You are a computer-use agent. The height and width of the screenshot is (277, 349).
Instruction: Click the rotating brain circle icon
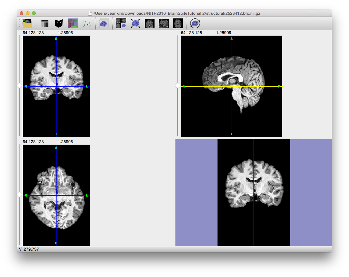click(x=195, y=23)
